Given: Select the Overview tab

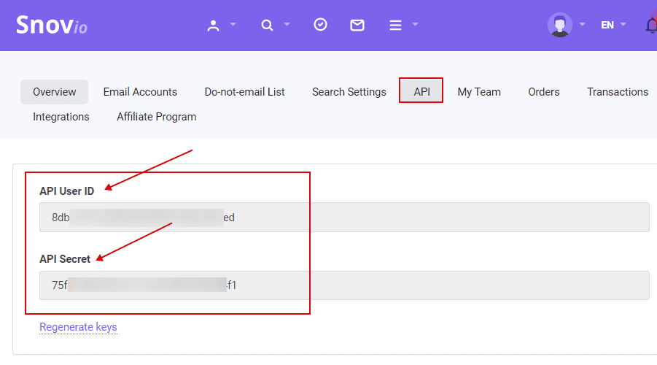Looking at the screenshot, I should 55,92.
